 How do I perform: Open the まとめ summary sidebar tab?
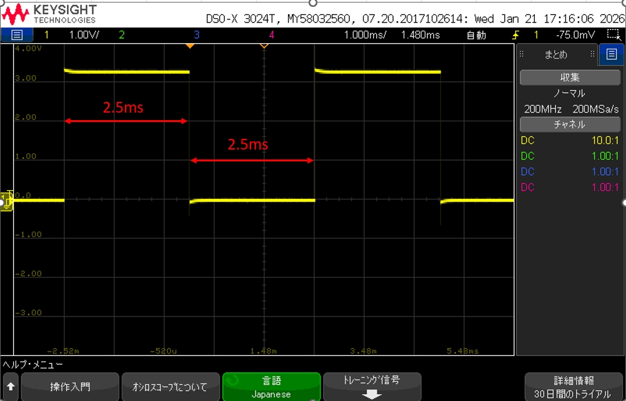pyautogui.click(x=555, y=54)
